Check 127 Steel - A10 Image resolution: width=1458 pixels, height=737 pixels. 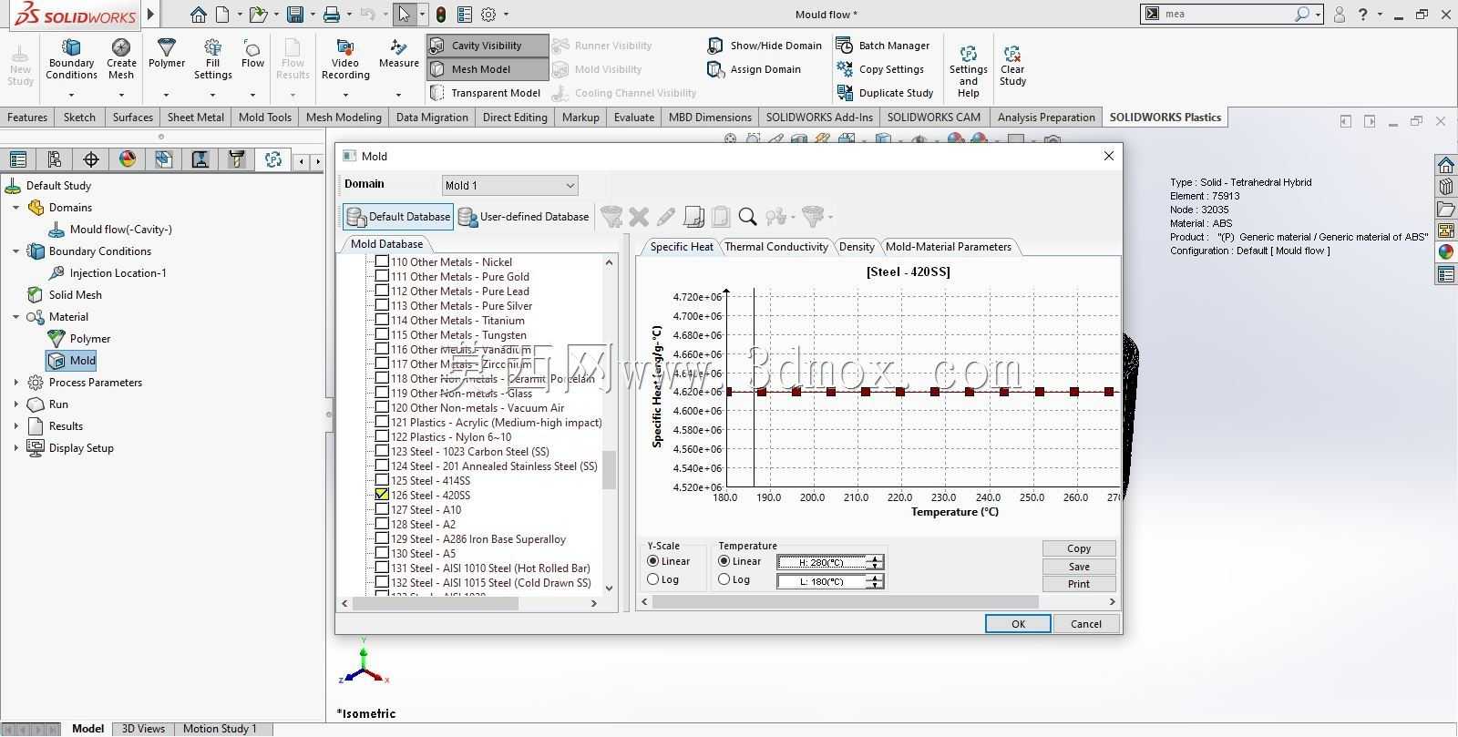point(382,509)
